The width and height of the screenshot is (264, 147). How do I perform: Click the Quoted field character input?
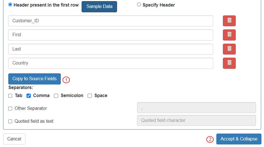[196, 120]
